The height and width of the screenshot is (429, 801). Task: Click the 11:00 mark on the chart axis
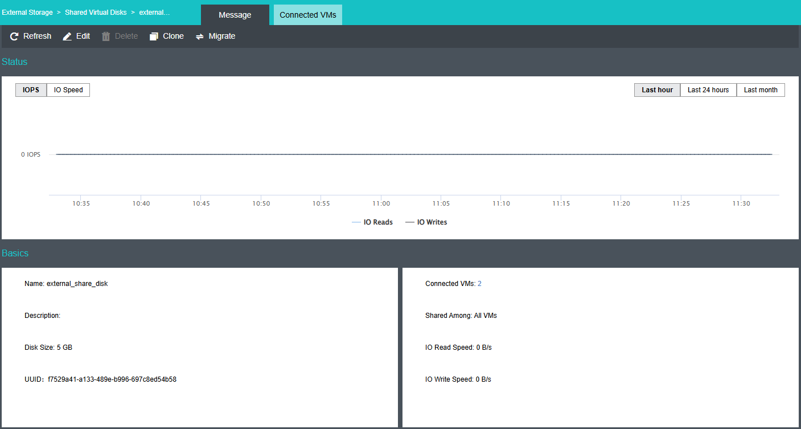(x=381, y=203)
